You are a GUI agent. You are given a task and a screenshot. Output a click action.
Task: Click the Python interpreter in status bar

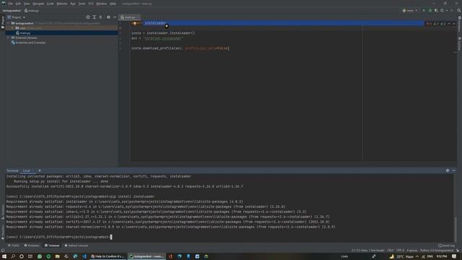[x=437, y=251]
